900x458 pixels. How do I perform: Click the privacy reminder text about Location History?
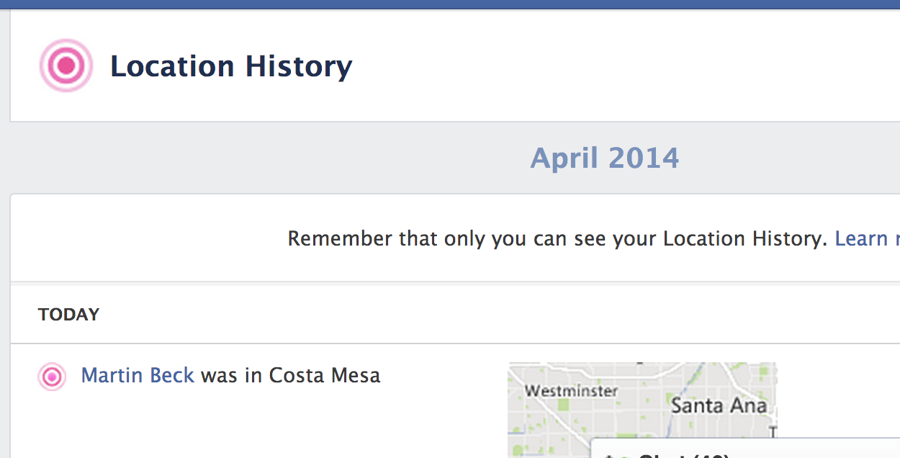pyautogui.click(x=557, y=238)
